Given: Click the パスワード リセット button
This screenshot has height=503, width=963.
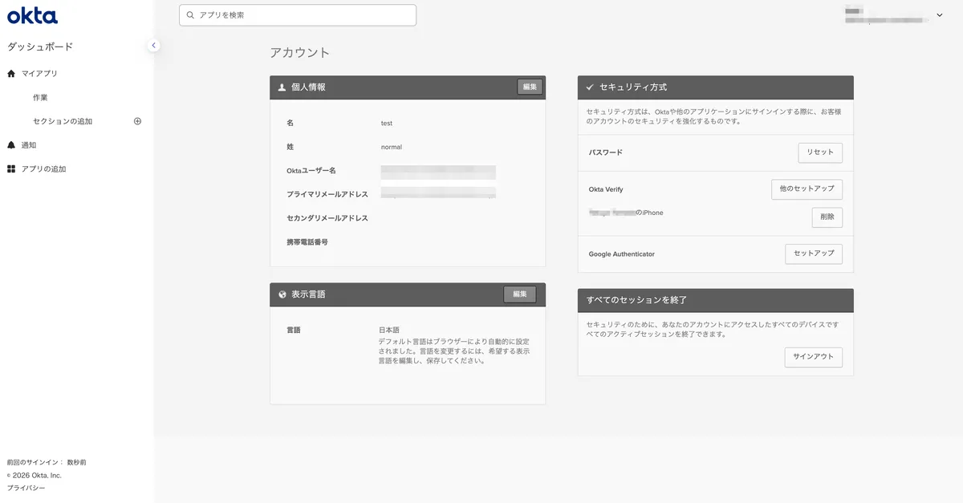Looking at the screenshot, I should click(820, 152).
